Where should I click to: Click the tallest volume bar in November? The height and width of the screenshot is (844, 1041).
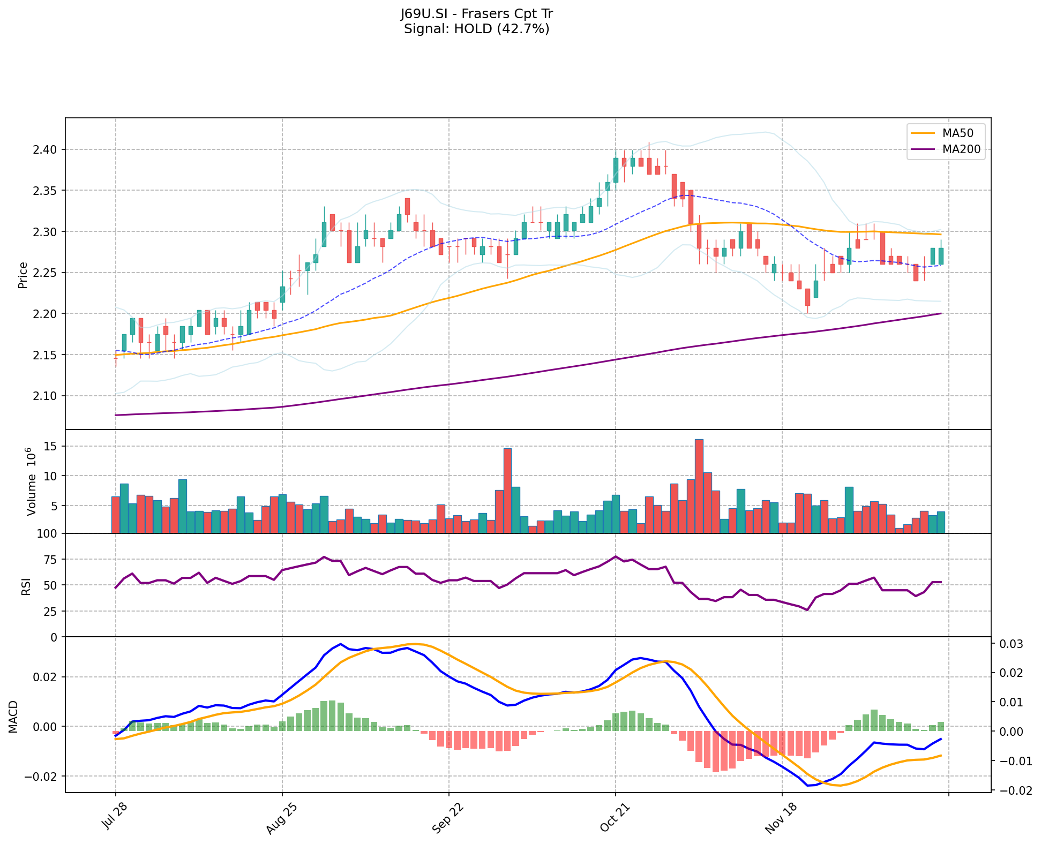click(699, 486)
